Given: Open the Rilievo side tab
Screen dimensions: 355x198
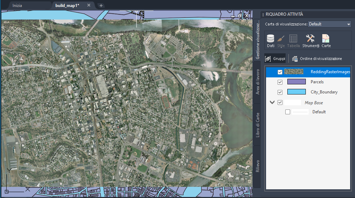Looking at the screenshot, I should pyautogui.click(x=257, y=166).
